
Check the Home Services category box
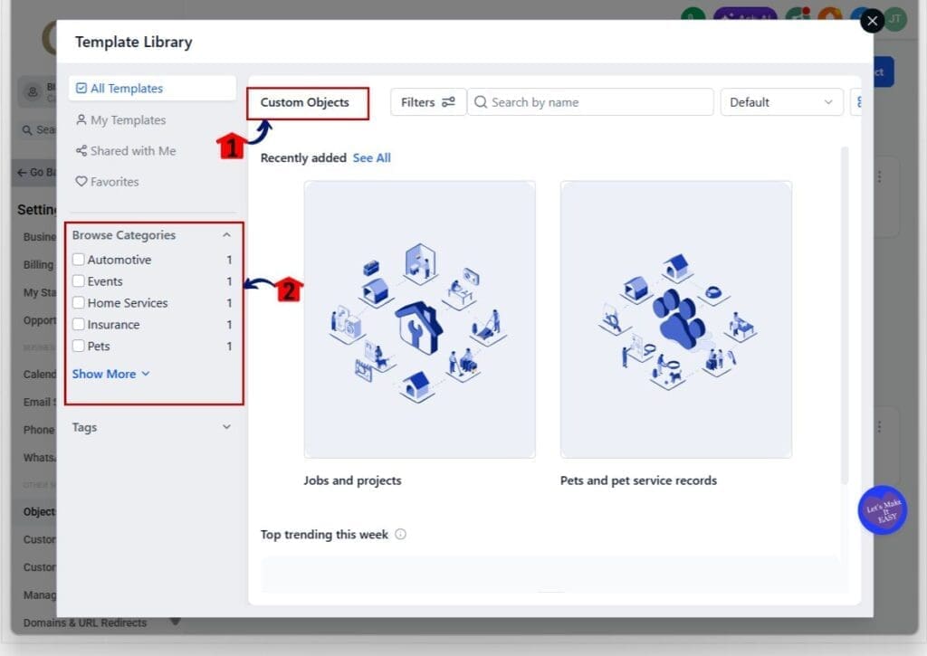pos(79,303)
